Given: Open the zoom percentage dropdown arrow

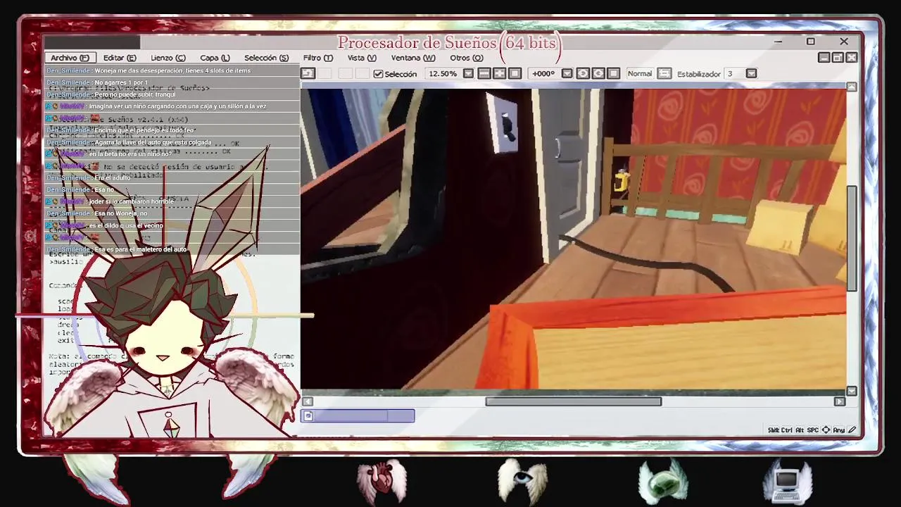Looking at the screenshot, I should tap(468, 74).
